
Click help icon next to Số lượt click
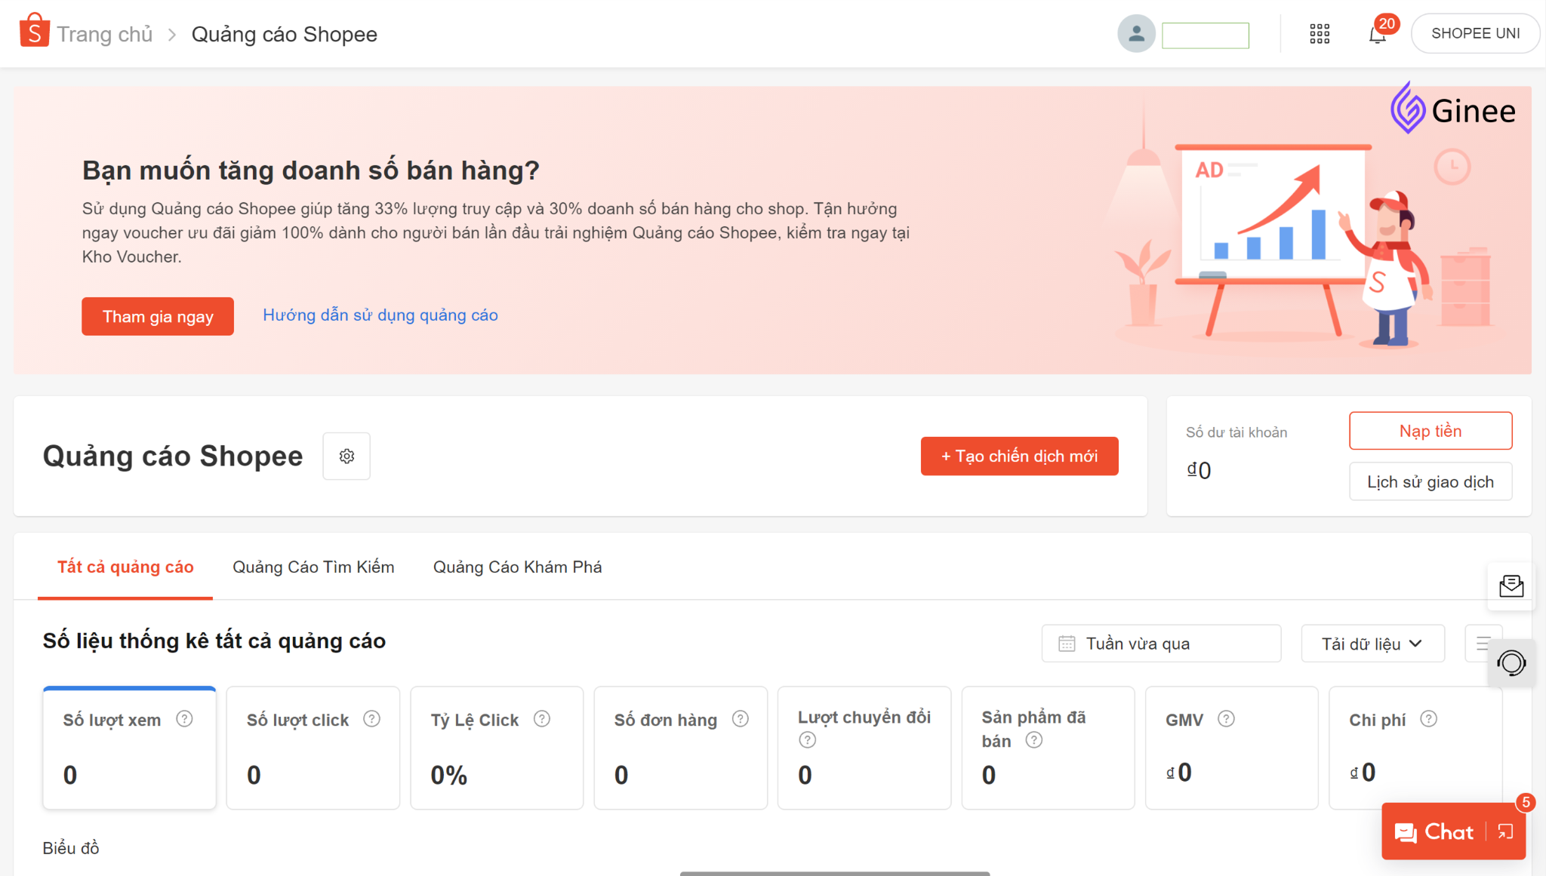(x=371, y=719)
